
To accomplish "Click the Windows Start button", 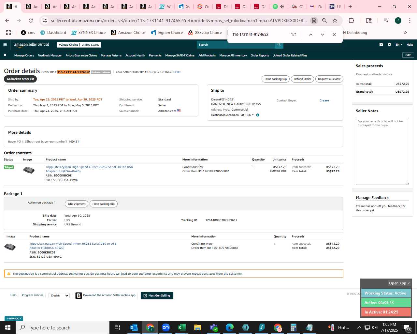I will click(8, 327).
